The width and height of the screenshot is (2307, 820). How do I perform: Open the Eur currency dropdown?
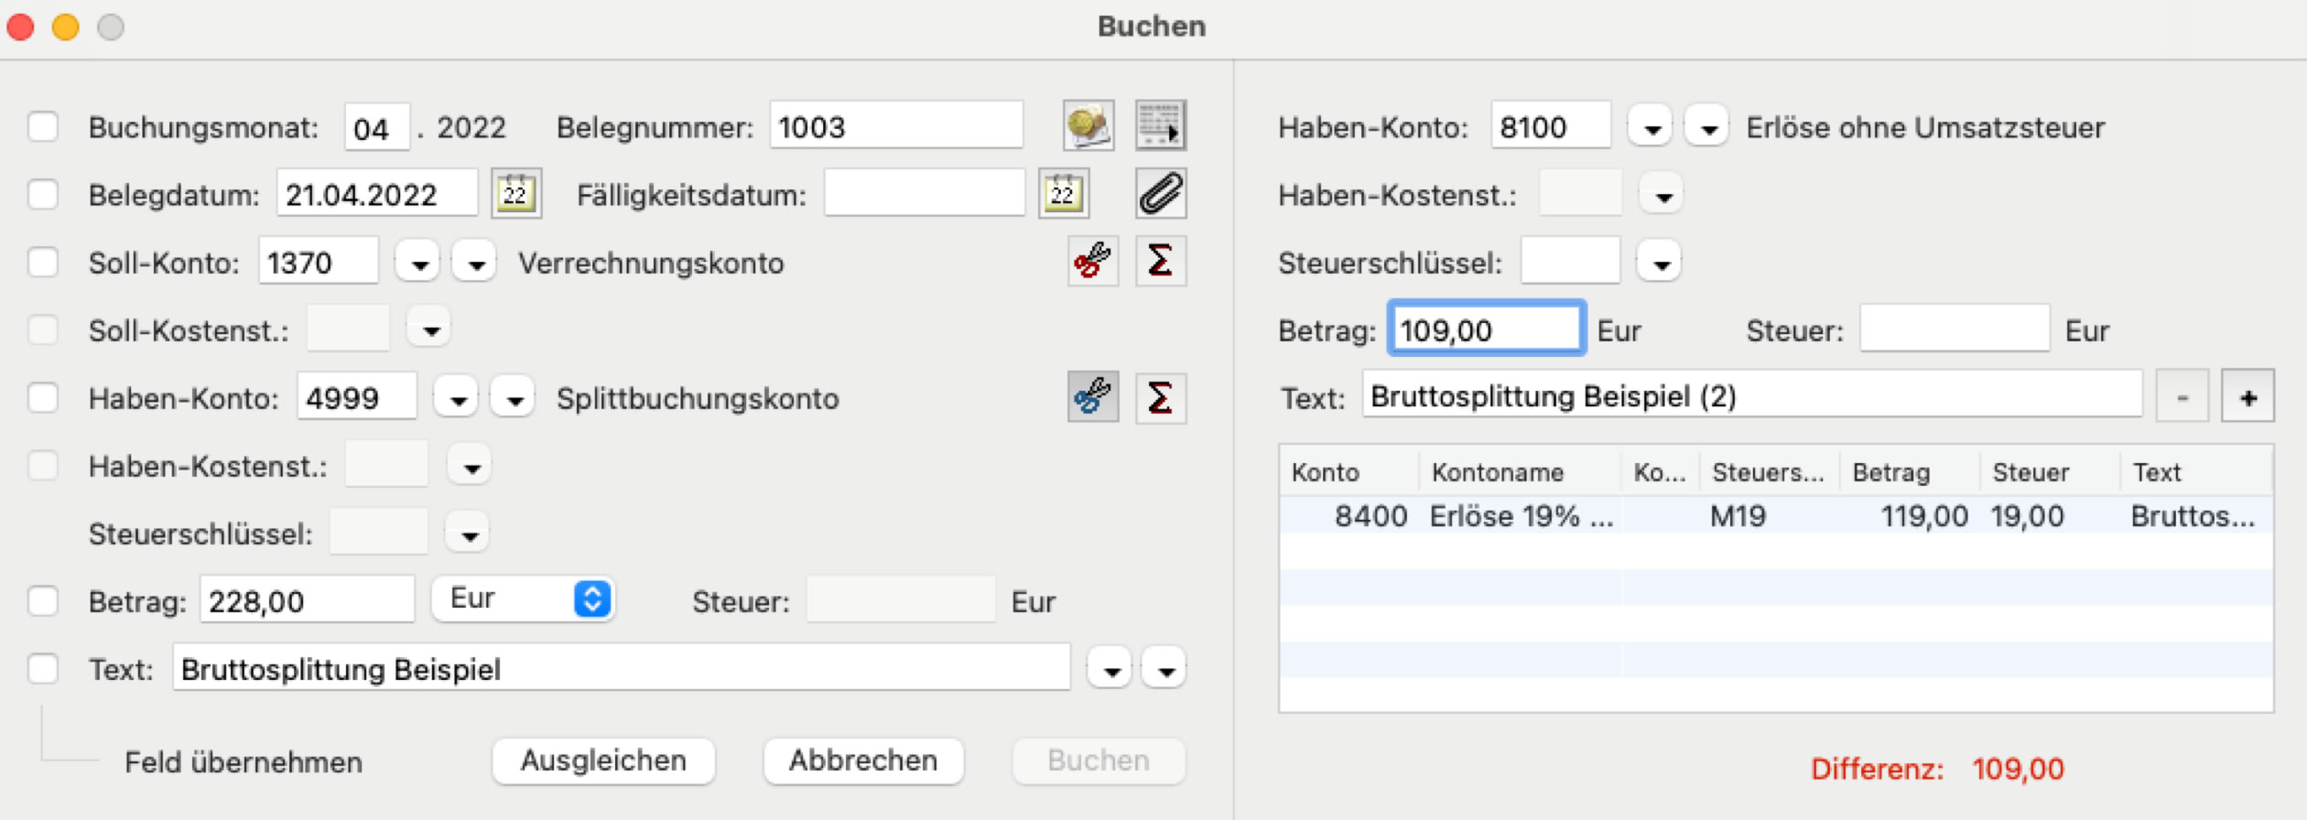point(523,599)
